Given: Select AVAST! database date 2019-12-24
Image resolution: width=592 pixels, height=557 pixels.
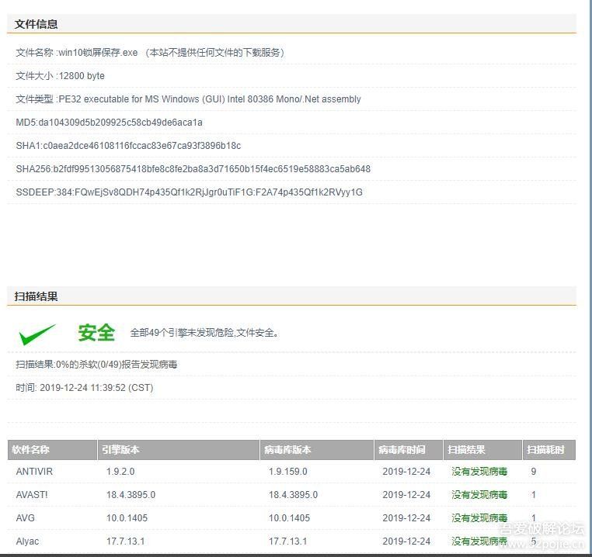Looking at the screenshot, I should pyautogui.click(x=406, y=495).
